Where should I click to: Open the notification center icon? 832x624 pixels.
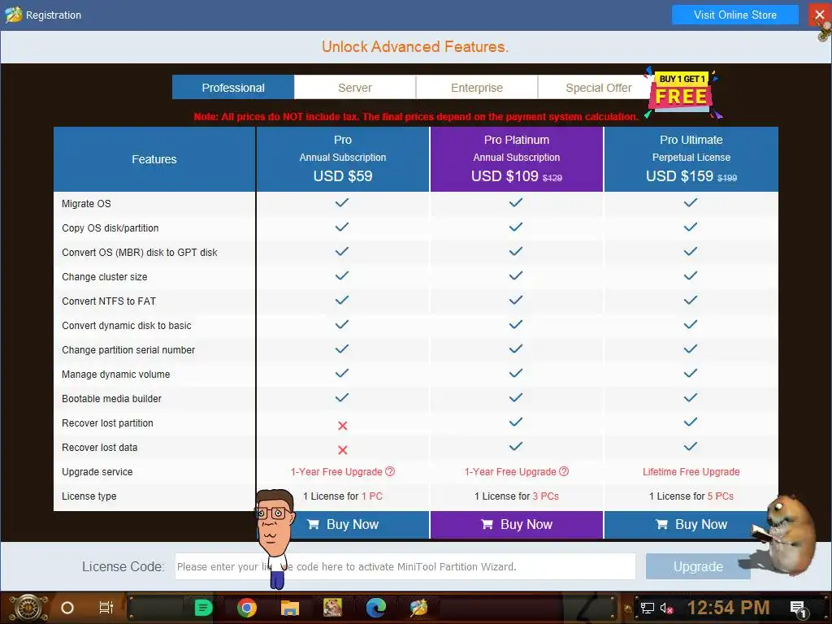798,609
